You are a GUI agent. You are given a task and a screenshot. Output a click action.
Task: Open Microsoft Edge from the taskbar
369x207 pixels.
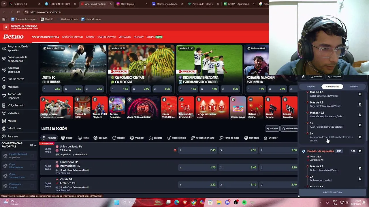pos(177,202)
